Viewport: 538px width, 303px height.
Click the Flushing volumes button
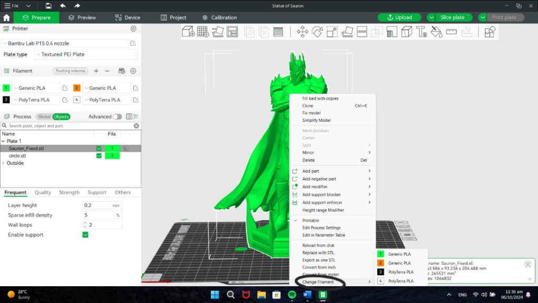70,71
